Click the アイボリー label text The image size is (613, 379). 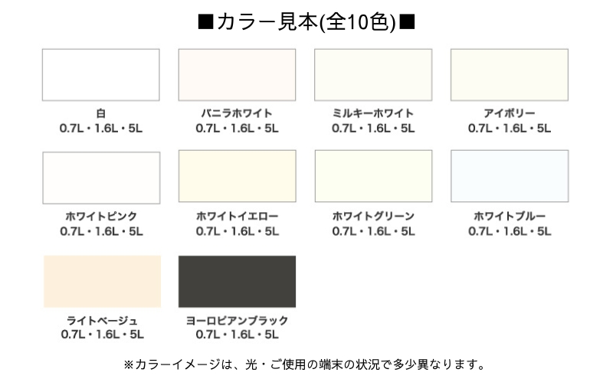[510, 113]
